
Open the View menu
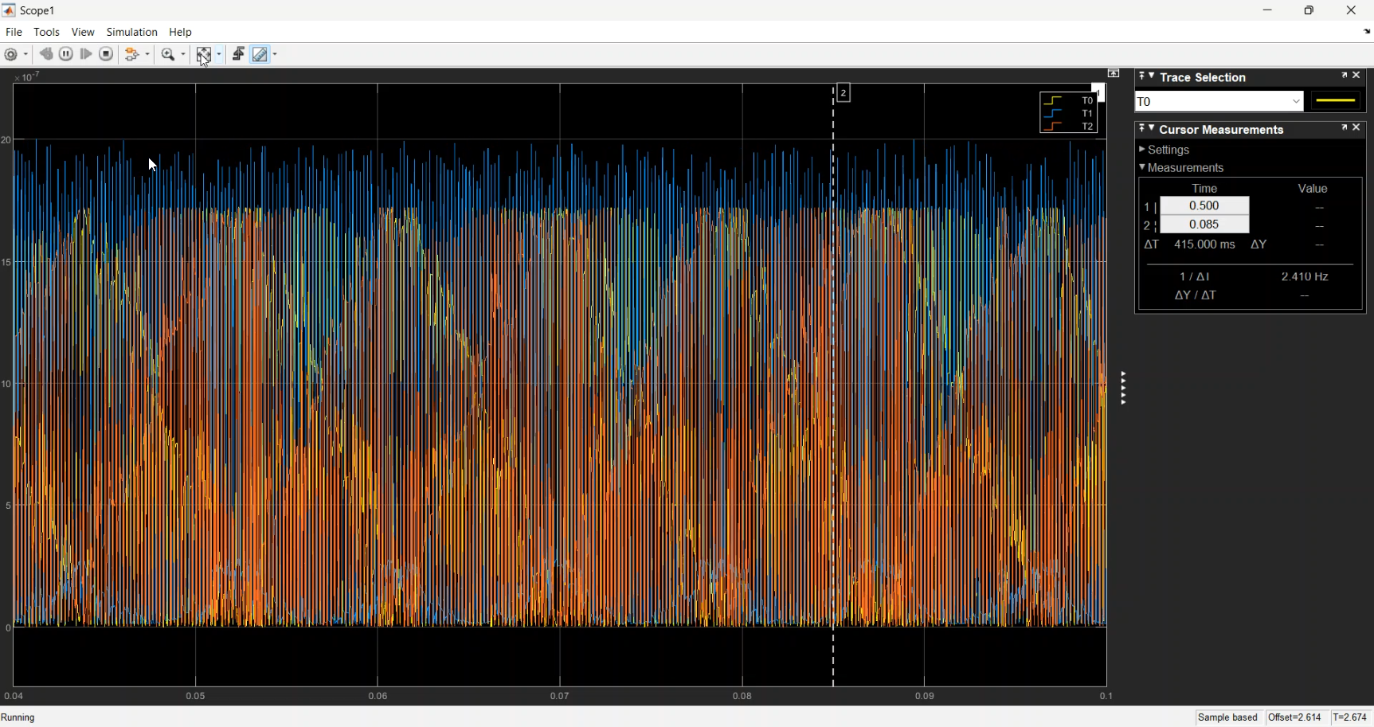(83, 33)
